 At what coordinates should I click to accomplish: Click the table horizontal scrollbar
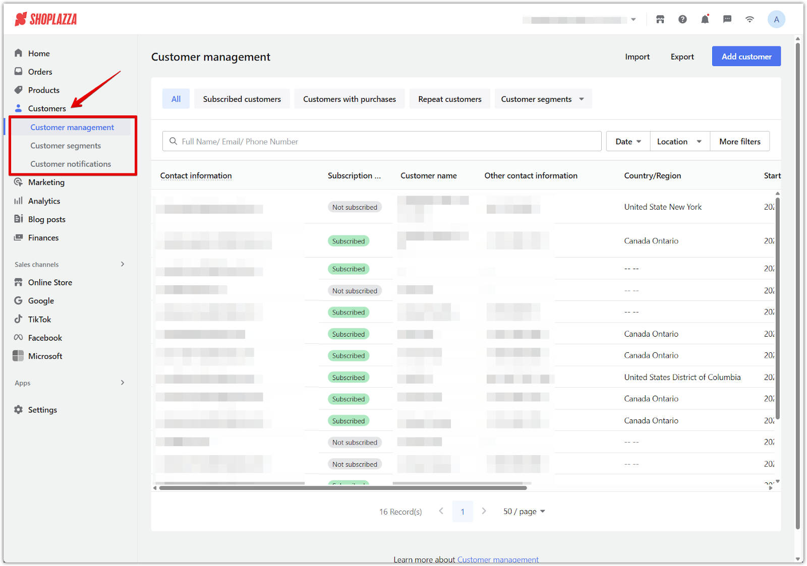tap(343, 488)
